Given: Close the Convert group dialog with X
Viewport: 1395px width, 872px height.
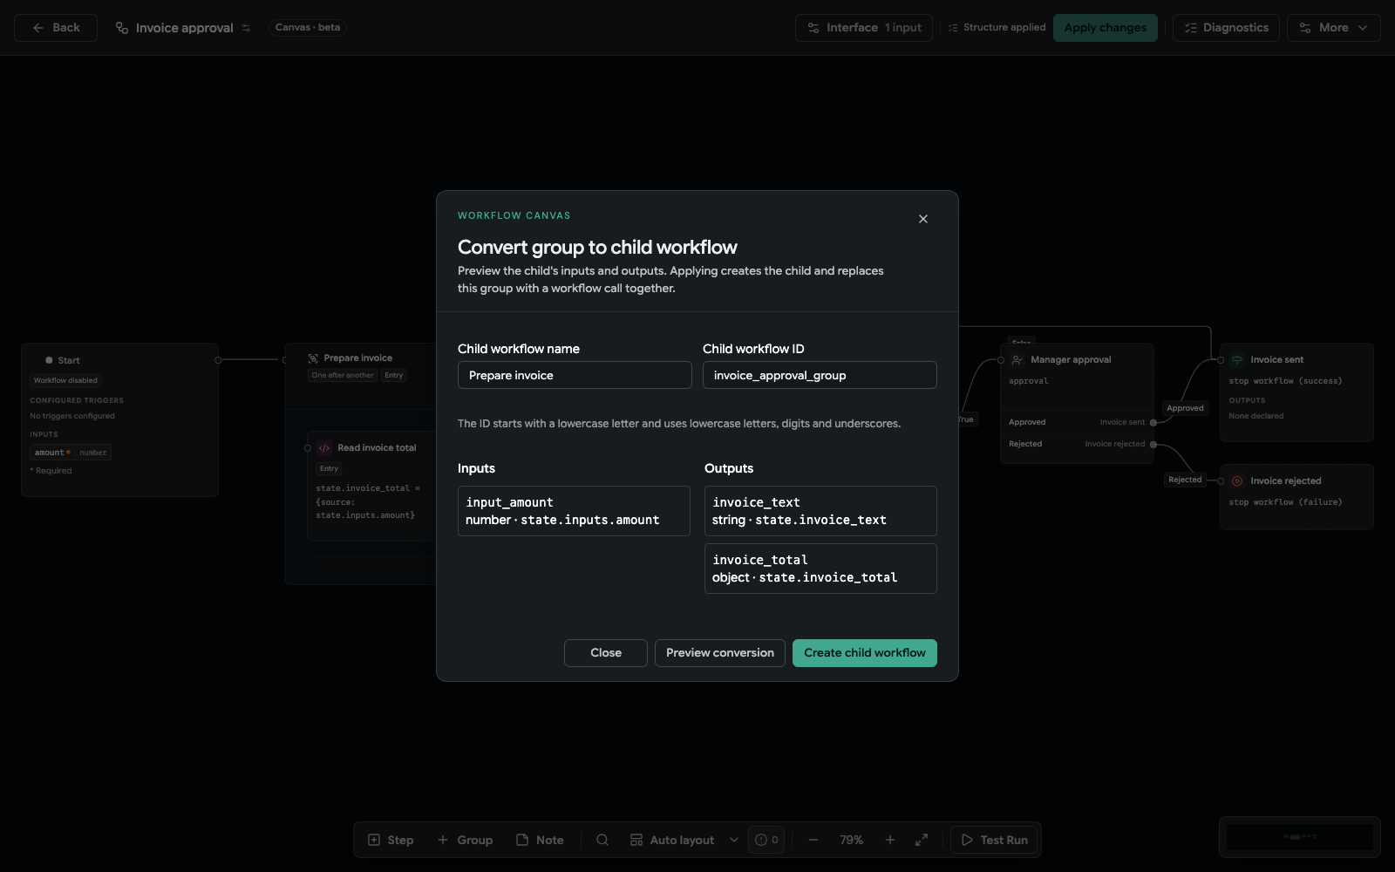Looking at the screenshot, I should pos(923,219).
